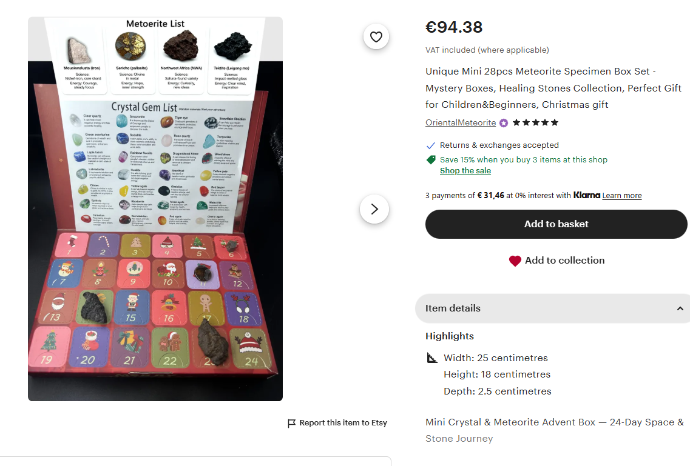Click the blue checkmark beside Returns & exchanges
The image size is (690, 466).
click(x=430, y=145)
